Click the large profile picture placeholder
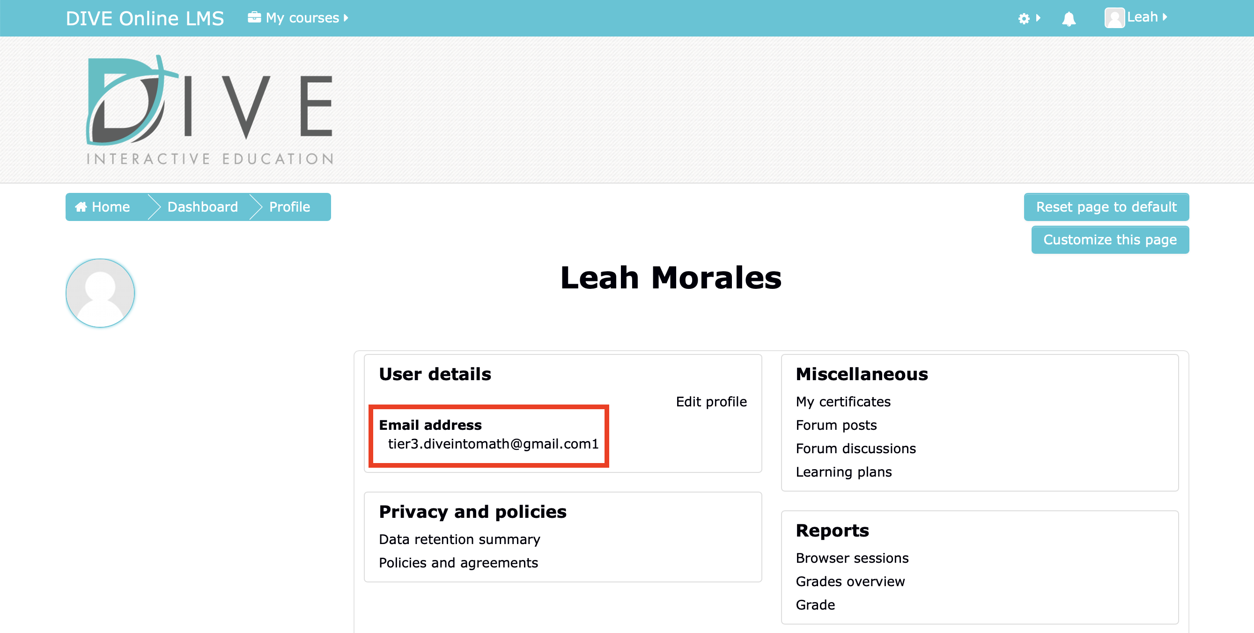Screen dimensions: 1254x633 click(100, 293)
